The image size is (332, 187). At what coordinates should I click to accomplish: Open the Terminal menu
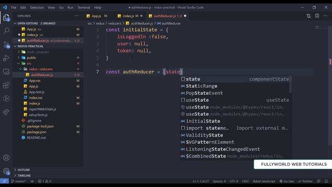coord(84,7)
